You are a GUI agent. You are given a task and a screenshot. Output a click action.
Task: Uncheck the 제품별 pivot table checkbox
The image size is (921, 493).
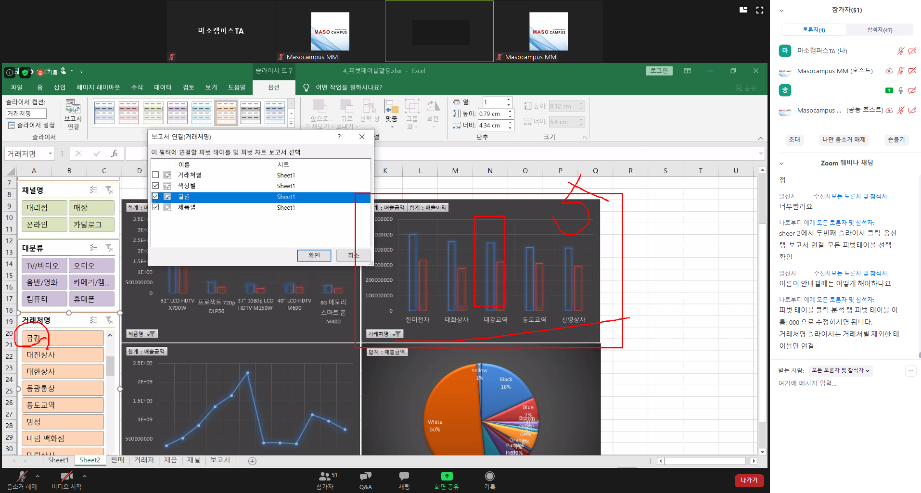[155, 207]
